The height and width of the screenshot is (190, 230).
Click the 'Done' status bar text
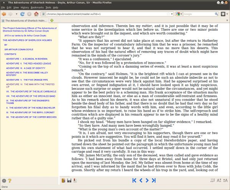click(x=4, y=187)
